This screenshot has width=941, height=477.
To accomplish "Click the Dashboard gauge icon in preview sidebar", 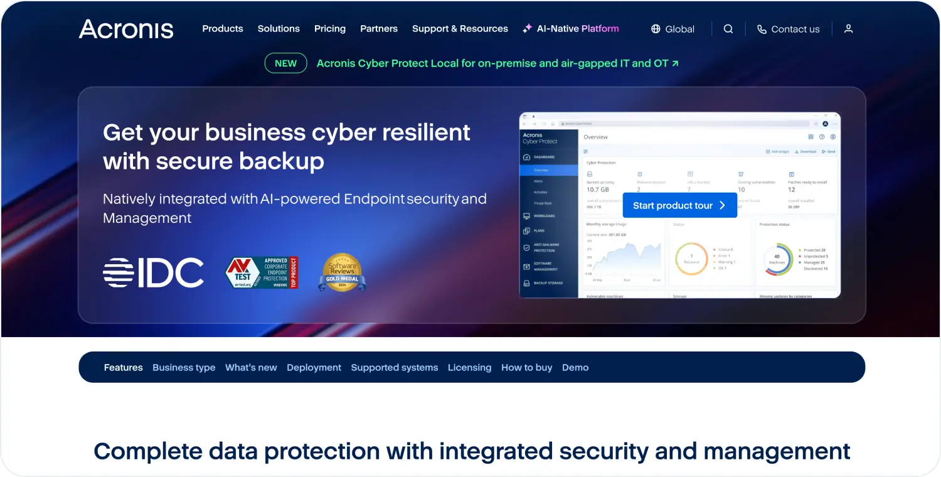I will pyautogui.click(x=526, y=157).
